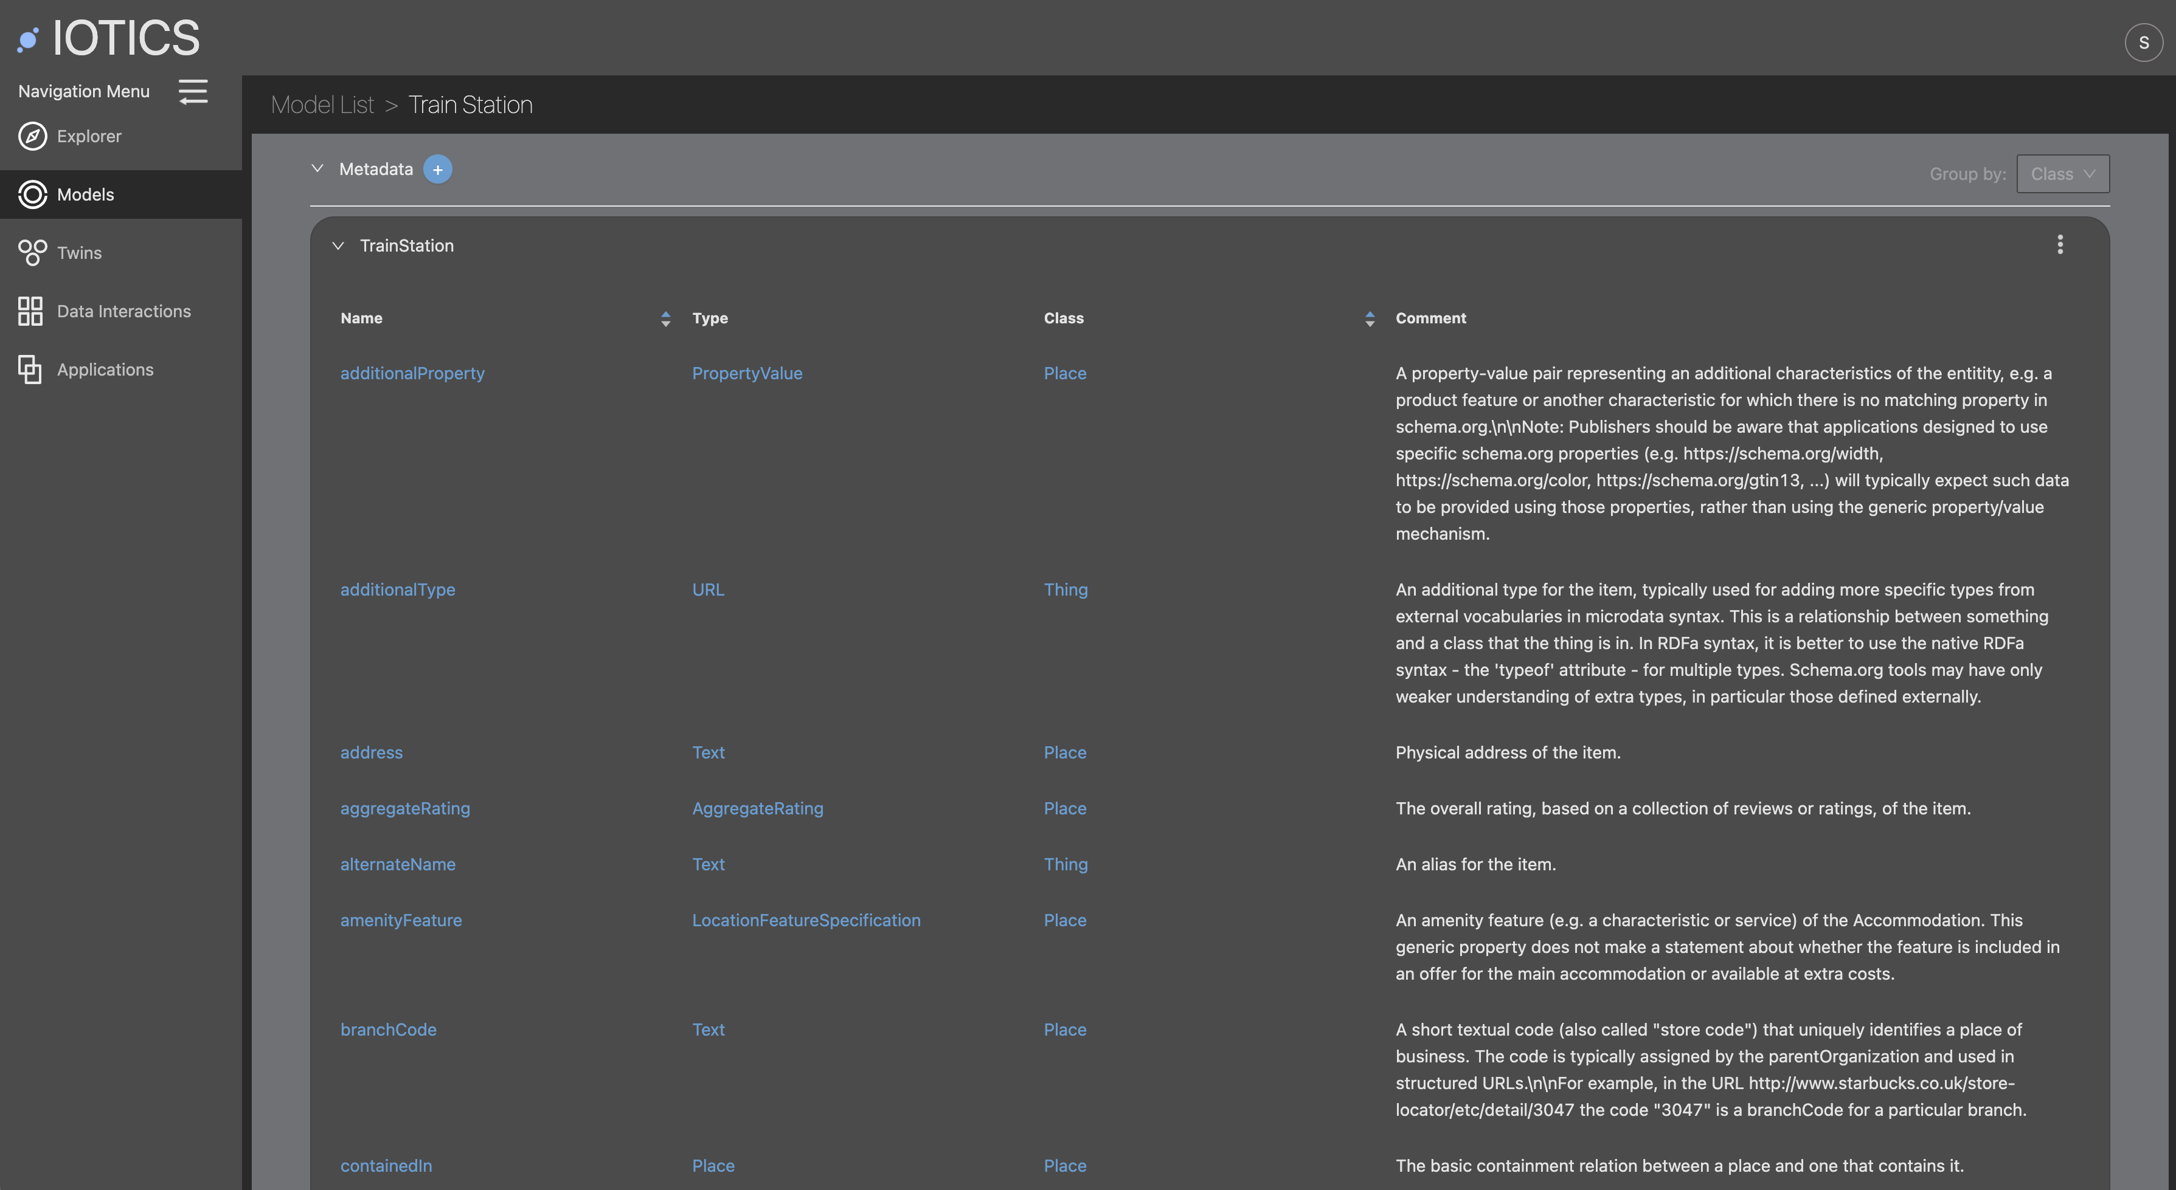Image resolution: width=2176 pixels, height=1190 pixels.
Task: Open TrainStation three-dot options menu
Action: coord(2059,245)
